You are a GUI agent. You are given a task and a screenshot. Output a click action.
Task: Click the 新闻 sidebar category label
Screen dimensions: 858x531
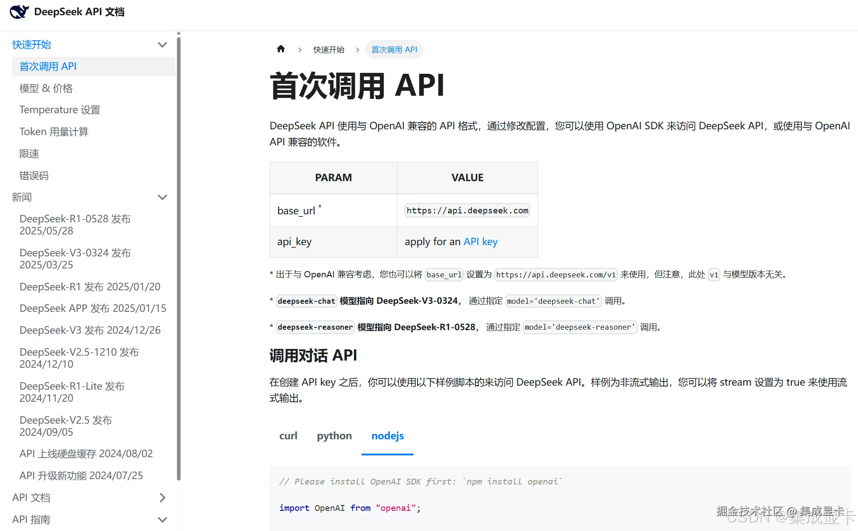tap(22, 197)
